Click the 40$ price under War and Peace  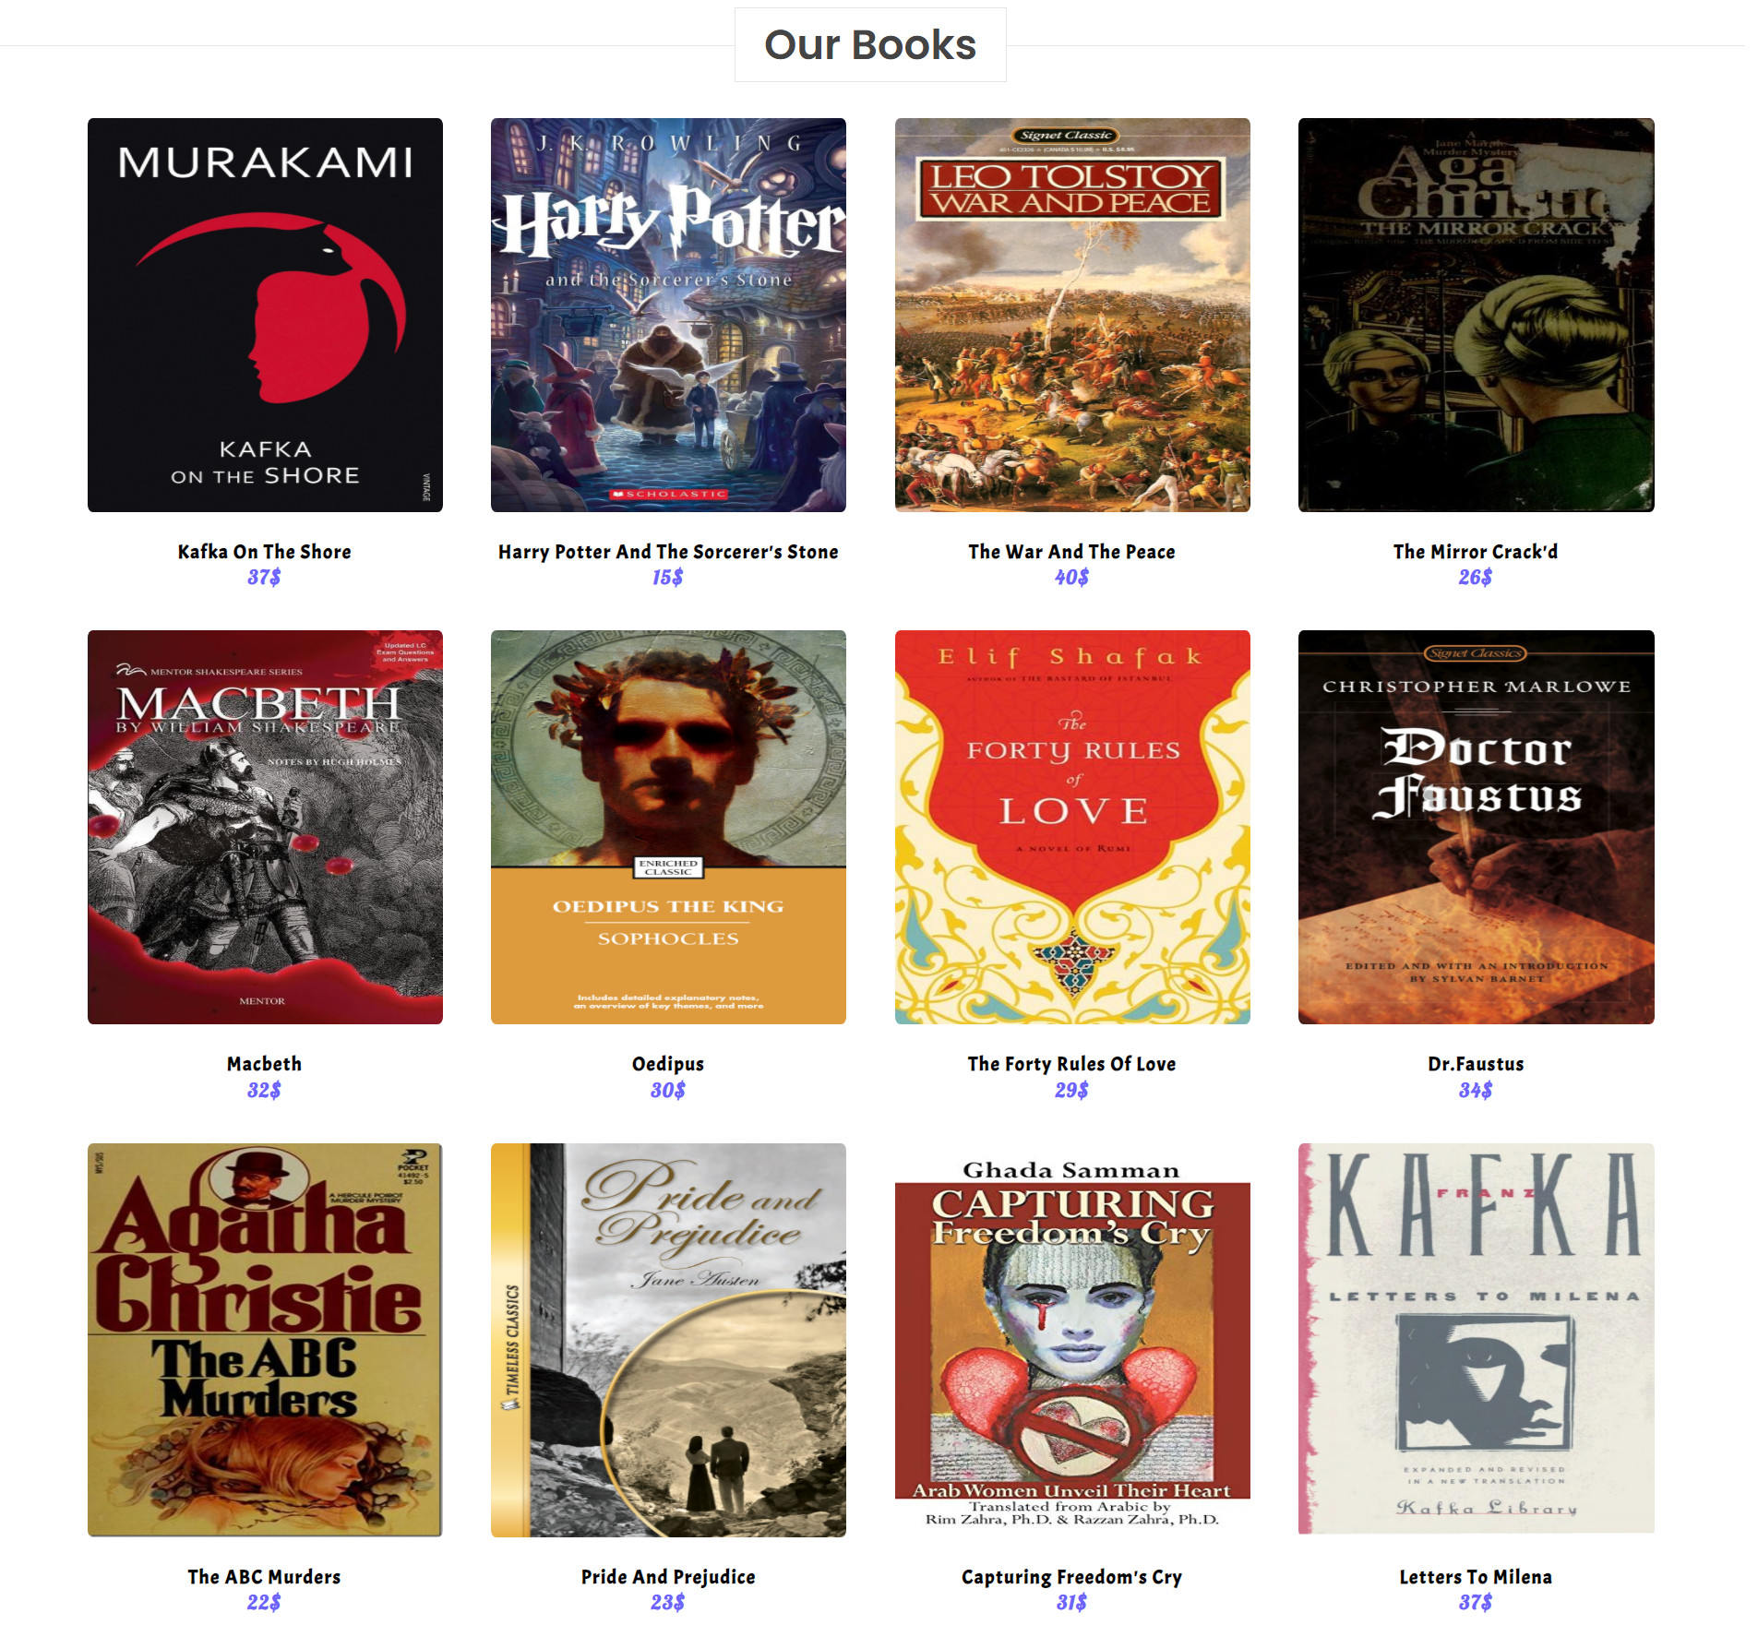pyautogui.click(x=1071, y=578)
